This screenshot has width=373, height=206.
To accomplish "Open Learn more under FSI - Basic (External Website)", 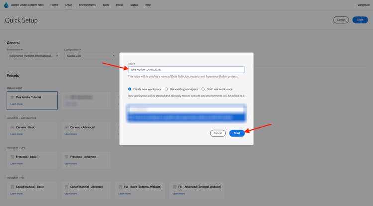I will tap(125, 194).
